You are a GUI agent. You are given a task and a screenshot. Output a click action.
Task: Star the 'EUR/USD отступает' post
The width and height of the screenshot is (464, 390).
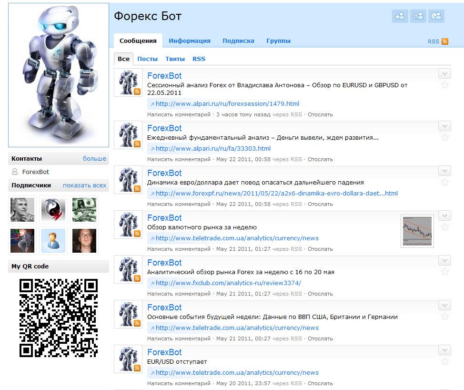coord(444,361)
